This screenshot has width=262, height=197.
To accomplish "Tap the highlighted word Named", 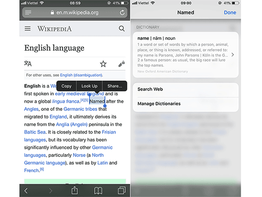I will [97, 101].
